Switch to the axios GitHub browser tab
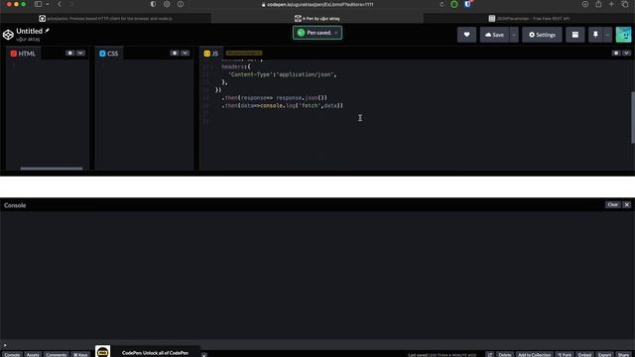635x357 pixels. [x=106, y=18]
